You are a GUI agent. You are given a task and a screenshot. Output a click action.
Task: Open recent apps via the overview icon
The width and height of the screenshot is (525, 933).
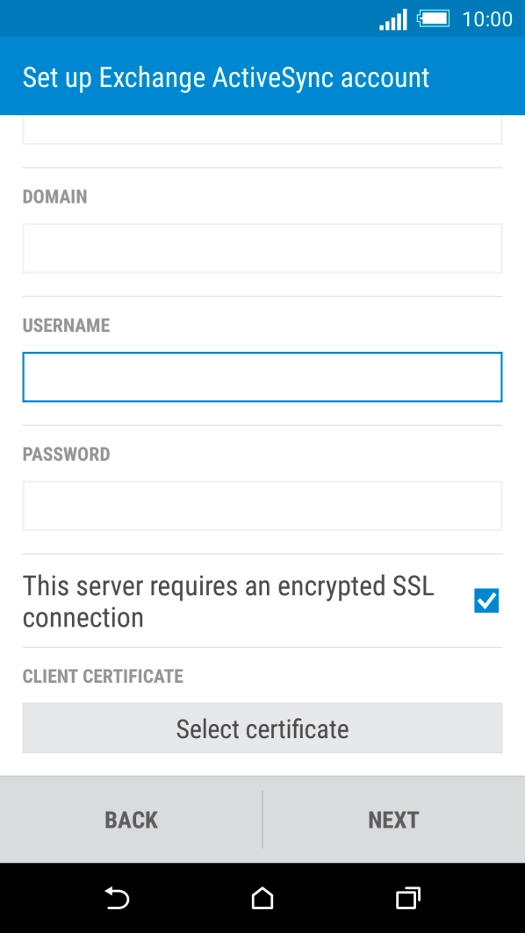(x=407, y=899)
